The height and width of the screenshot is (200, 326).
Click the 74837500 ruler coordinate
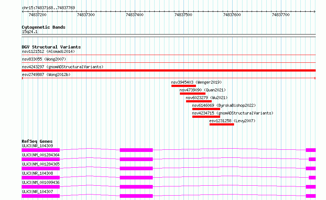coord(183,15)
